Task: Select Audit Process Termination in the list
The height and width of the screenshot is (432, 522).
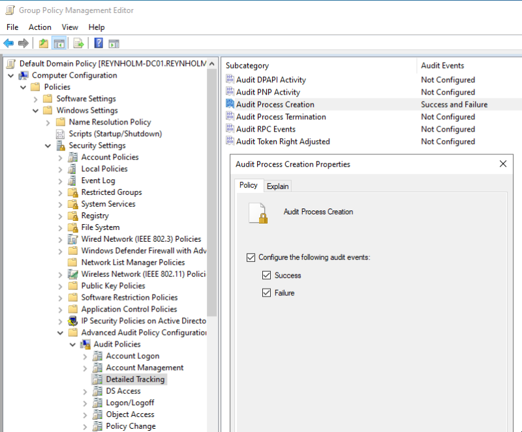Action: tap(281, 117)
